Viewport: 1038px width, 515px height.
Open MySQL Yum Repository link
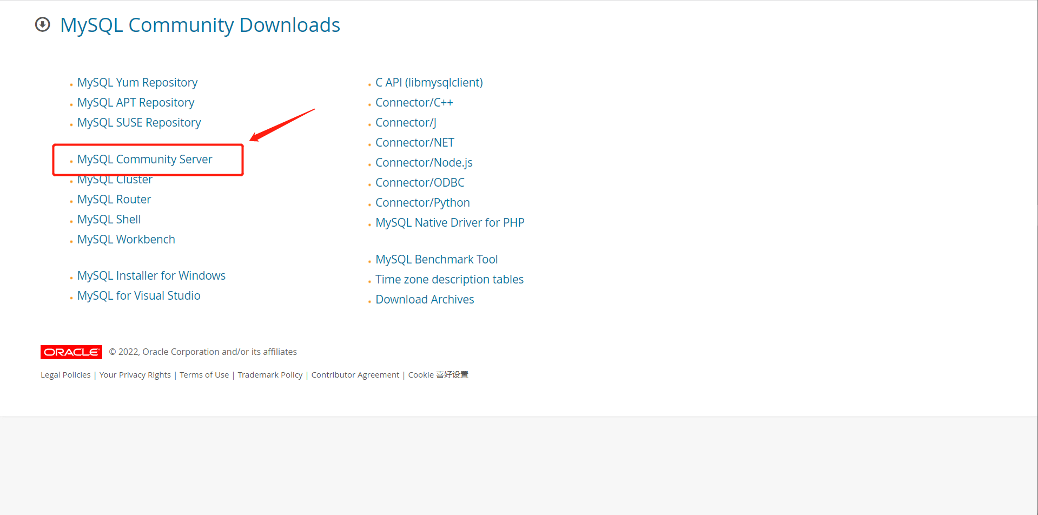(x=137, y=83)
